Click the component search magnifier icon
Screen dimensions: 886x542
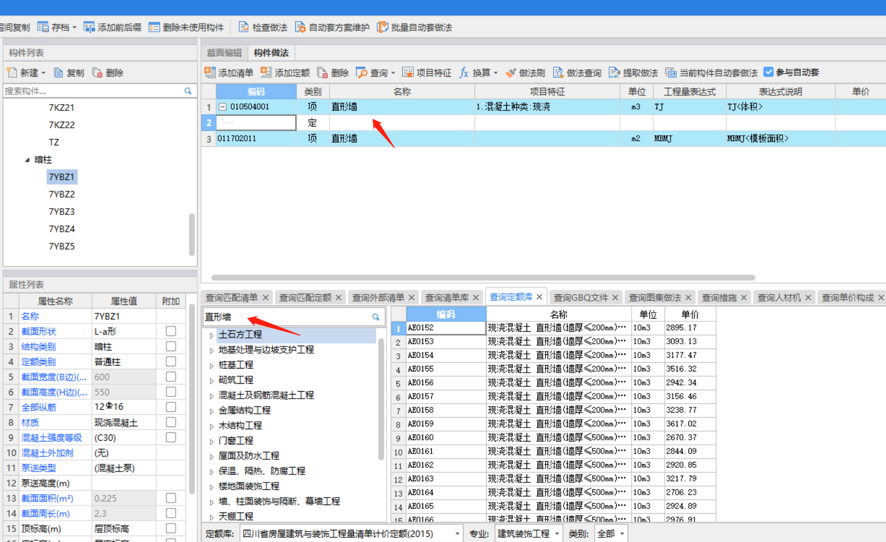pyautogui.click(x=188, y=91)
